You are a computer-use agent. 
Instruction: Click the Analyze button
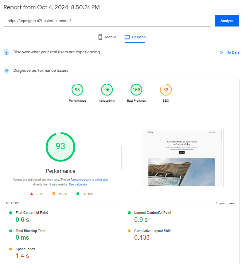coord(227,21)
